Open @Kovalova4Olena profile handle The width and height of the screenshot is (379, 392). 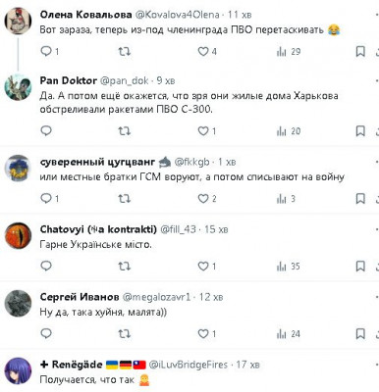pos(177,15)
